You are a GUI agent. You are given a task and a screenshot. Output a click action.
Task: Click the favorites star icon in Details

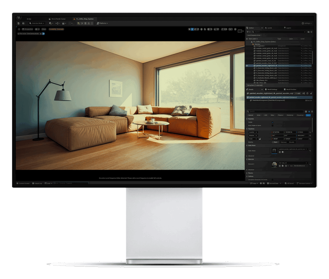(309, 111)
